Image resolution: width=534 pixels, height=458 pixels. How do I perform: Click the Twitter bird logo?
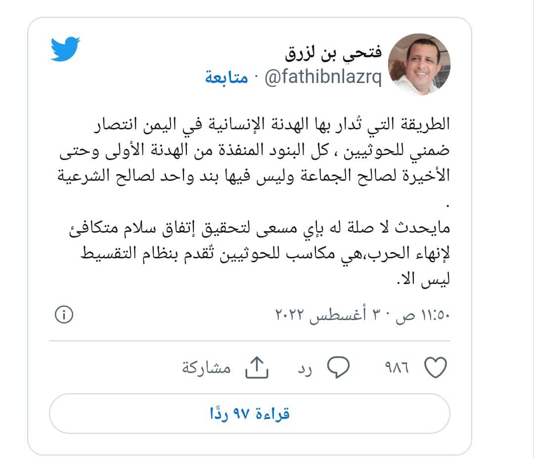click(65, 49)
